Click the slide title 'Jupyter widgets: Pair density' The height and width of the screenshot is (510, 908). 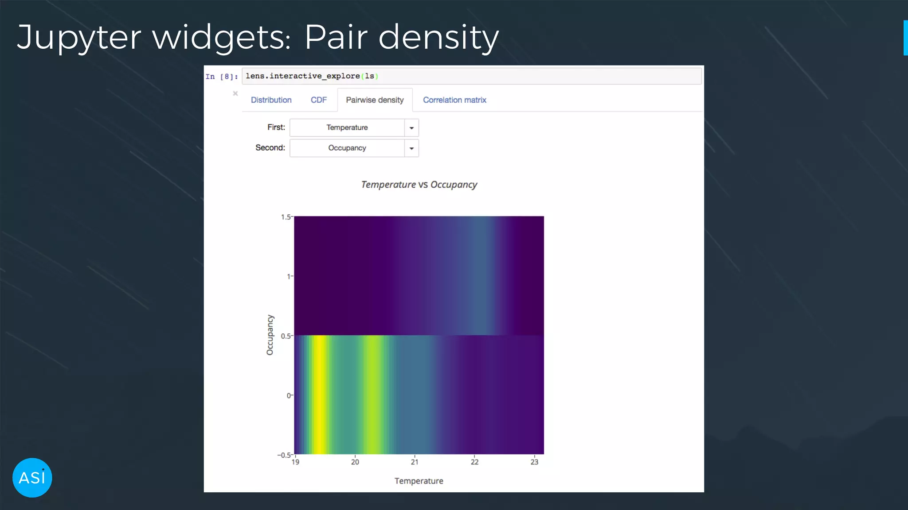pyautogui.click(x=258, y=38)
